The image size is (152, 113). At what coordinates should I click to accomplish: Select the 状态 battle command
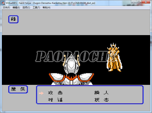click(x=102, y=100)
